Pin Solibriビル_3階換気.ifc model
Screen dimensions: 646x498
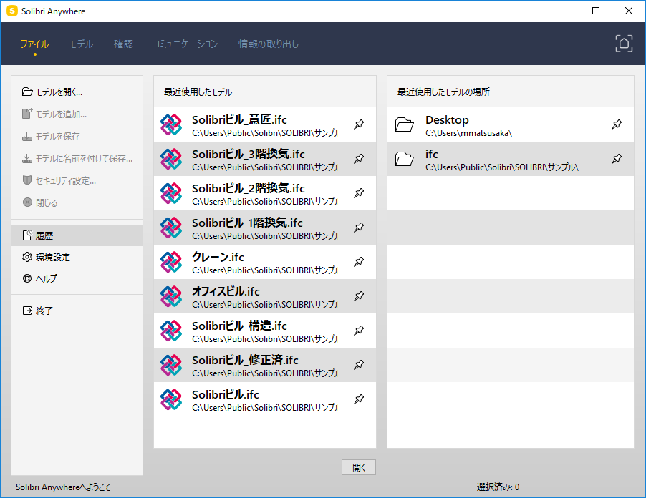click(x=359, y=158)
